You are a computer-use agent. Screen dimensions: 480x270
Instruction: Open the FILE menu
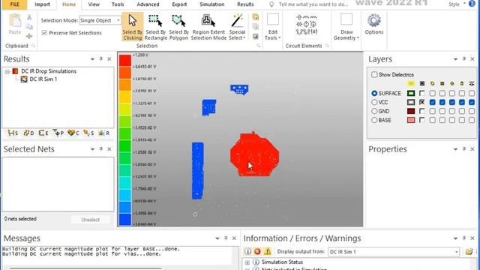(14, 4)
